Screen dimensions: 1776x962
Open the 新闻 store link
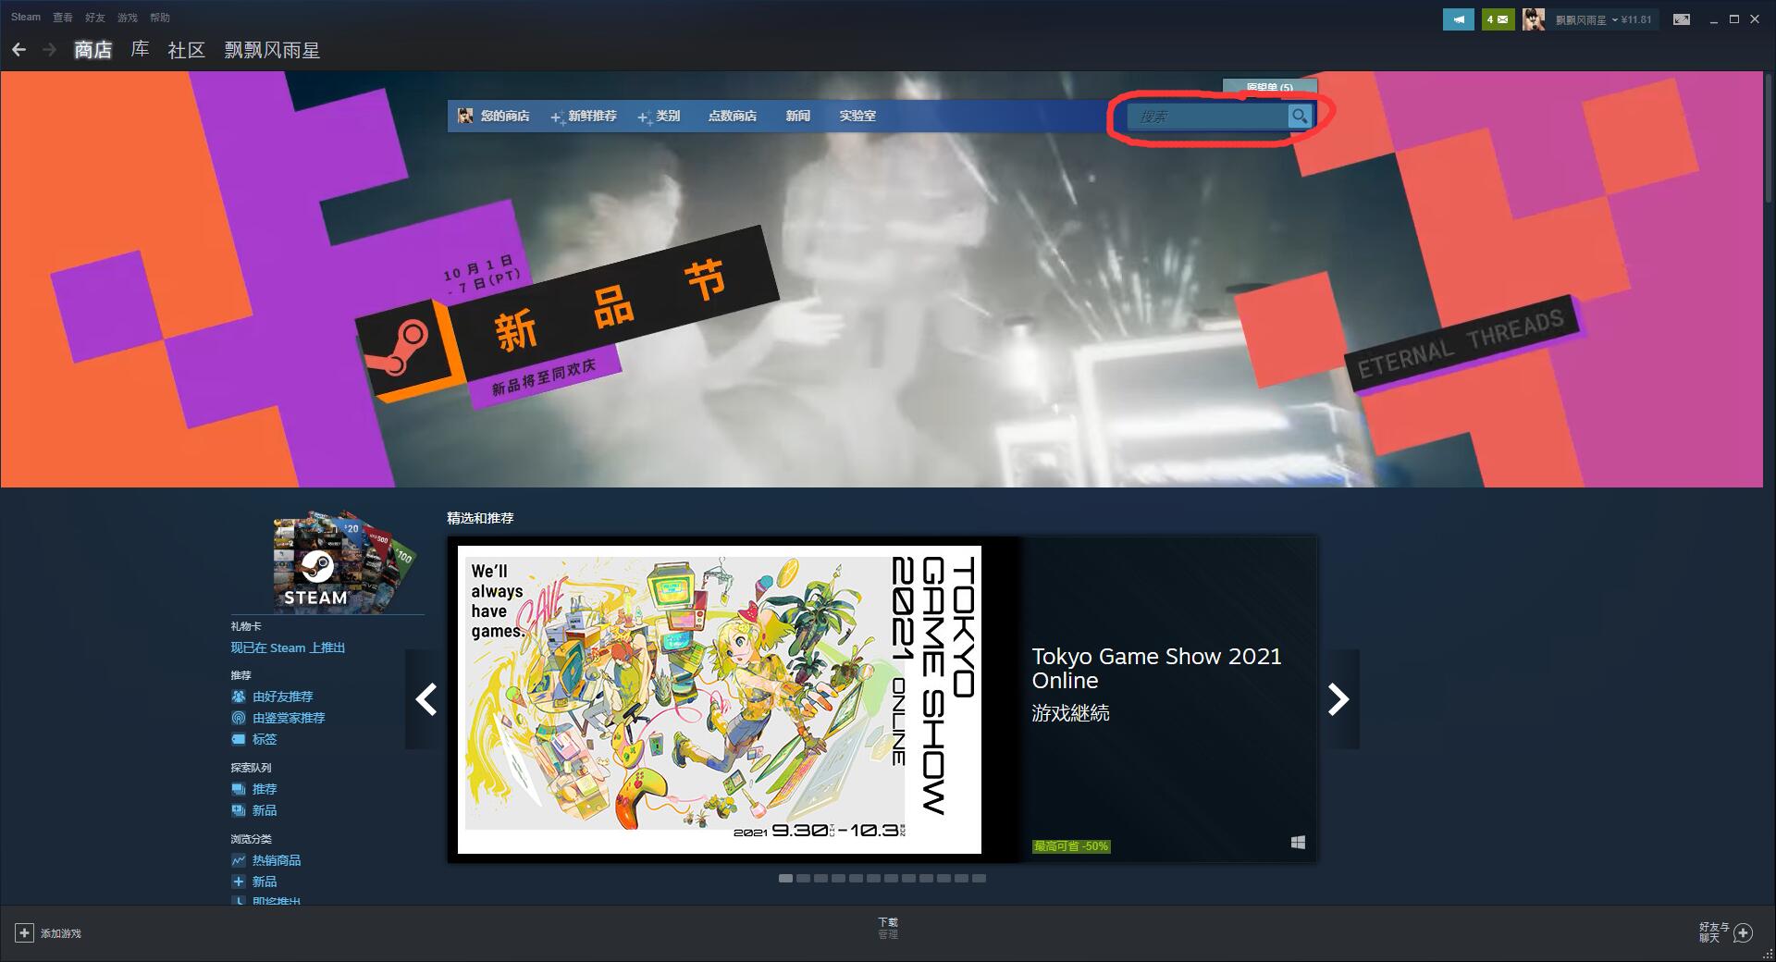coord(798,116)
